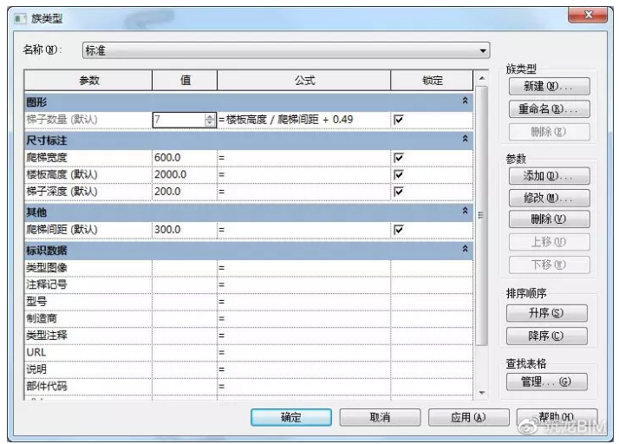The image size is (619, 444).
Task: Select the 注释记号 parameter row
Action: (248, 284)
